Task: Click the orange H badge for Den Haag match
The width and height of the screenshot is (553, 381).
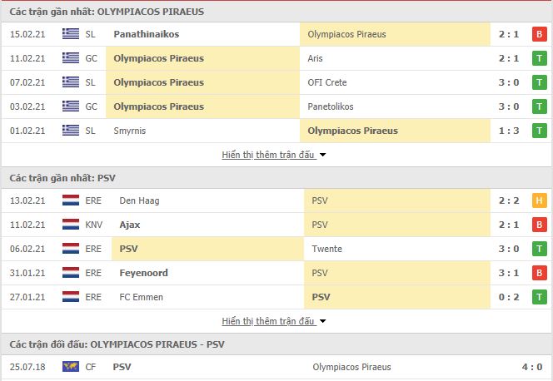Action: click(539, 200)
